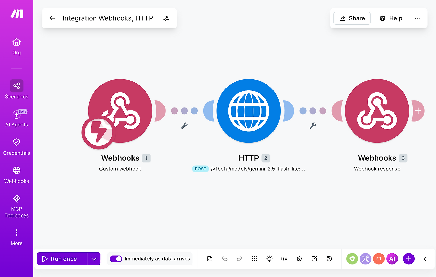Click the number 3 badge next to Webhooks

tap(403, 158)
